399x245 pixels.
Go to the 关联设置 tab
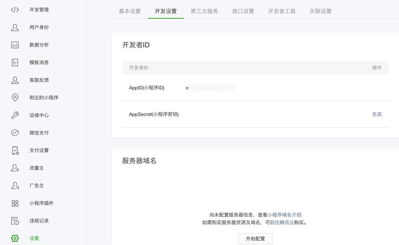[x=320, y=11]
